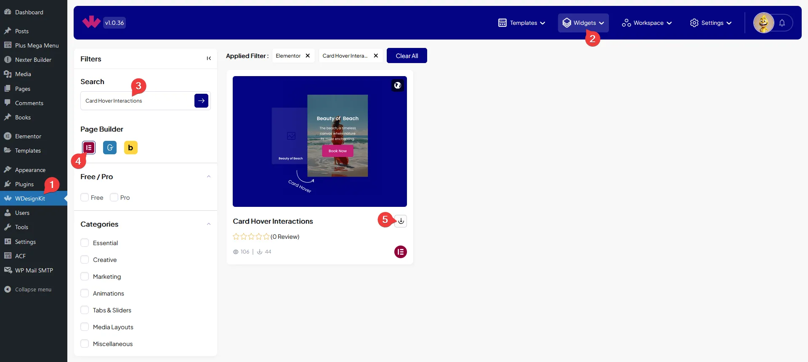
Task: Select the Elementor page builder filter icon
Action: (89, 148)
